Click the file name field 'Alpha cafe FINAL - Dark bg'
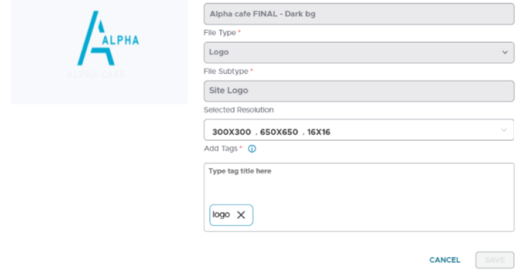Screen dimensions: 528x276 [x=359, y=14]
